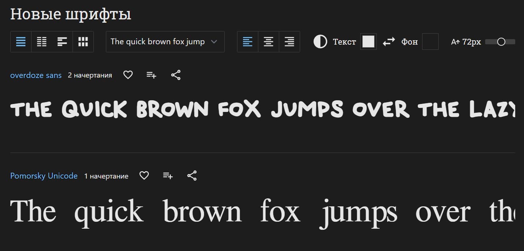Viewport: 524px width, 251px height.
Task: Switch to single-column list view
Action: [x=21, y=42]
